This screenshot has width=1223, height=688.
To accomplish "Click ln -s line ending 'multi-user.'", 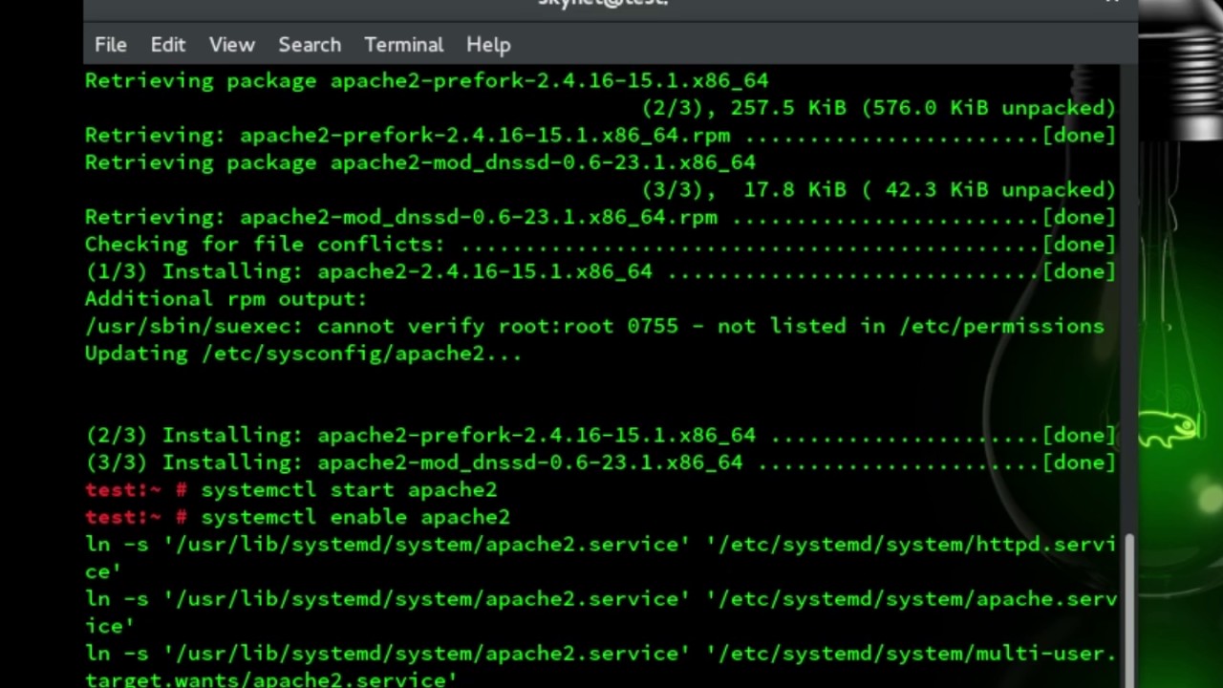I will 600,654.
